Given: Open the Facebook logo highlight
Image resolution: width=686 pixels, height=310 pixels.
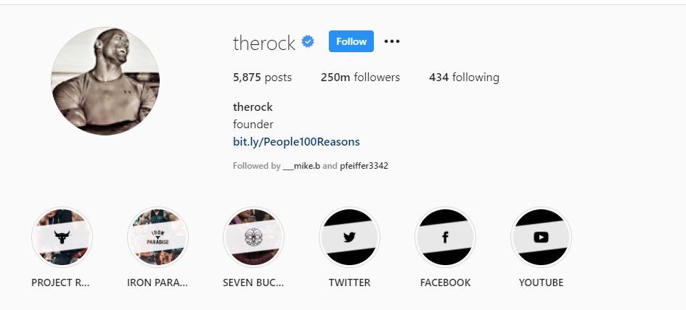Looking at the screenshot, I should pos(445,237).
